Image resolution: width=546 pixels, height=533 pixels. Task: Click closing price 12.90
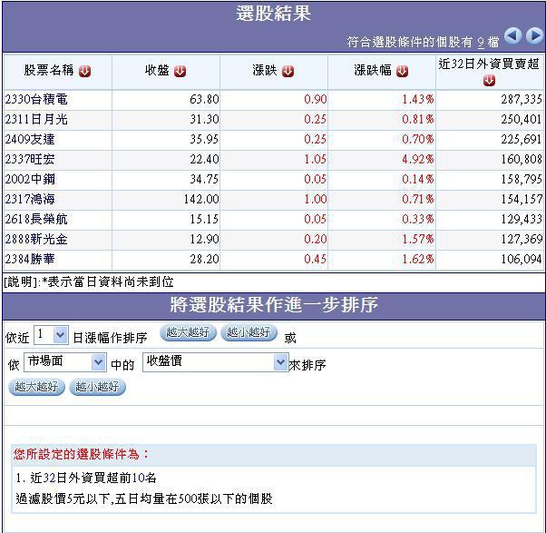(204, 239)
